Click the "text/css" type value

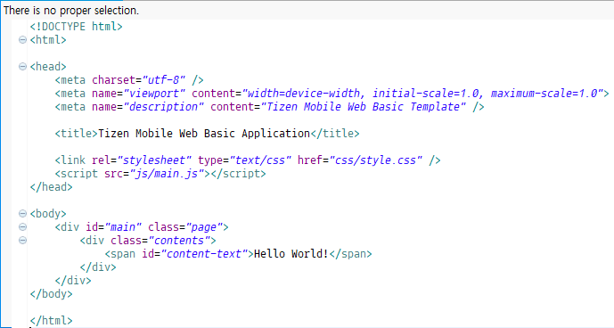click(260, 160)
